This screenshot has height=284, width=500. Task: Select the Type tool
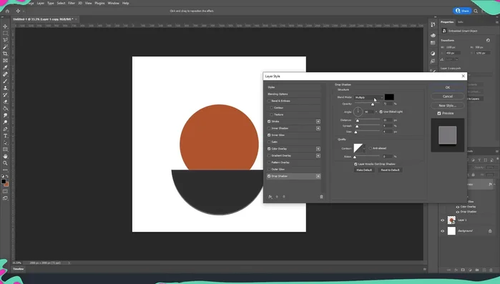[5, 136]
